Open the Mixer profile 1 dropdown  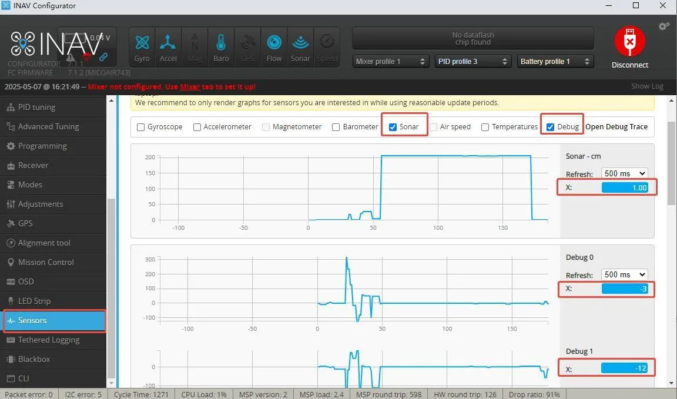(391, 61)
